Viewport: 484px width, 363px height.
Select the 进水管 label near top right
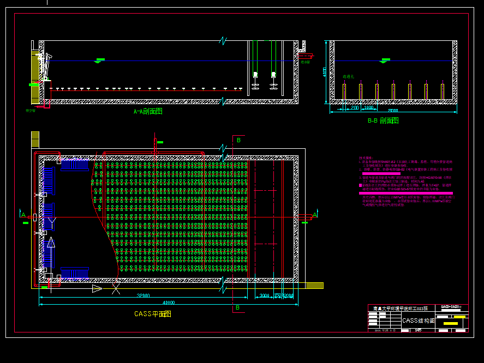(306, 62)
